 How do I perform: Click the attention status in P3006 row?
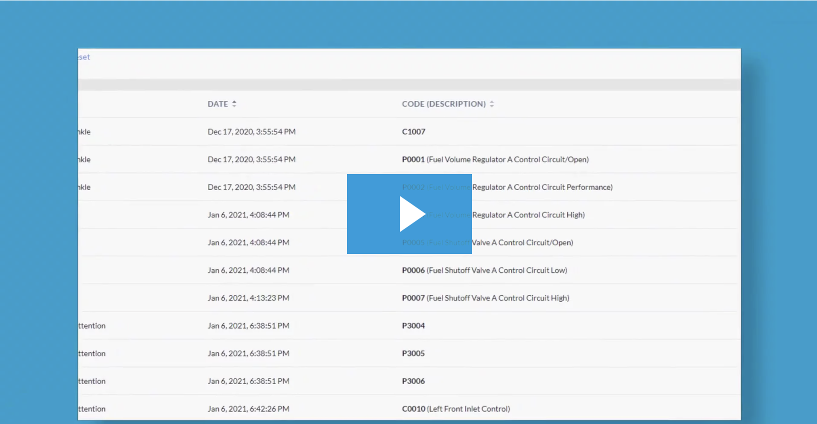click(92, 381)
